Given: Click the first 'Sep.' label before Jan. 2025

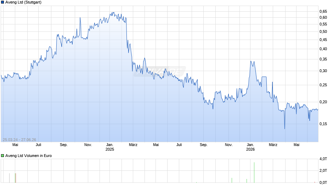Looking at the screenshot, I should [x=63, y=145].
